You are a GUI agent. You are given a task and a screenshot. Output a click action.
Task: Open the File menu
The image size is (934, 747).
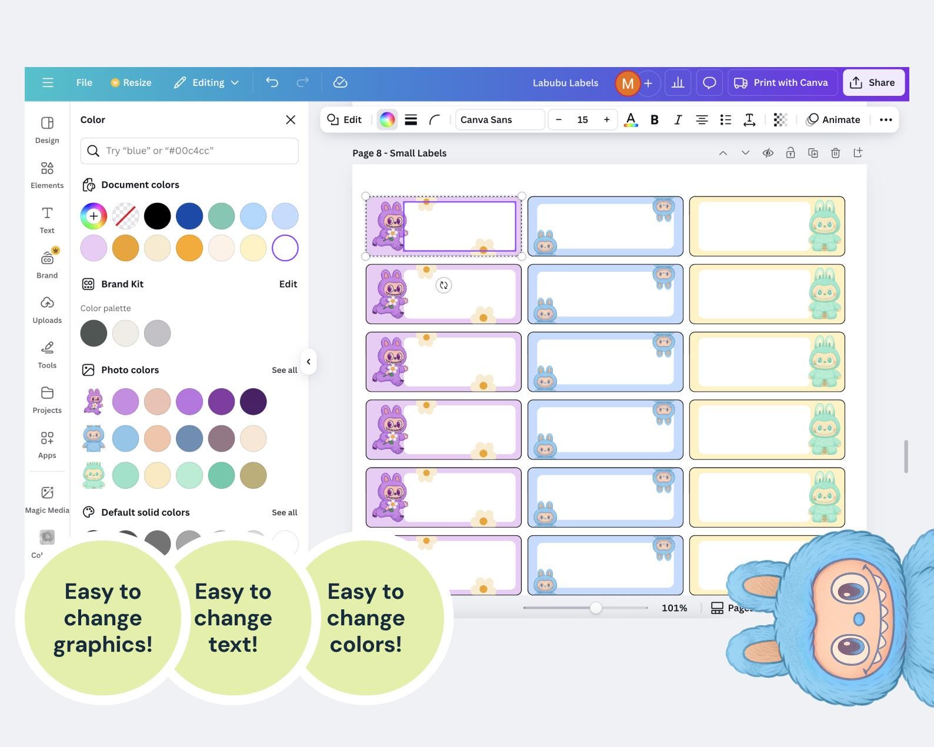[x=84, y=82]
